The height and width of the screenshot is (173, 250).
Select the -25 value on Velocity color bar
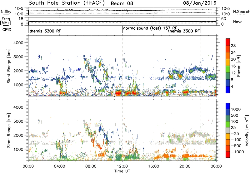pos(236,134)
